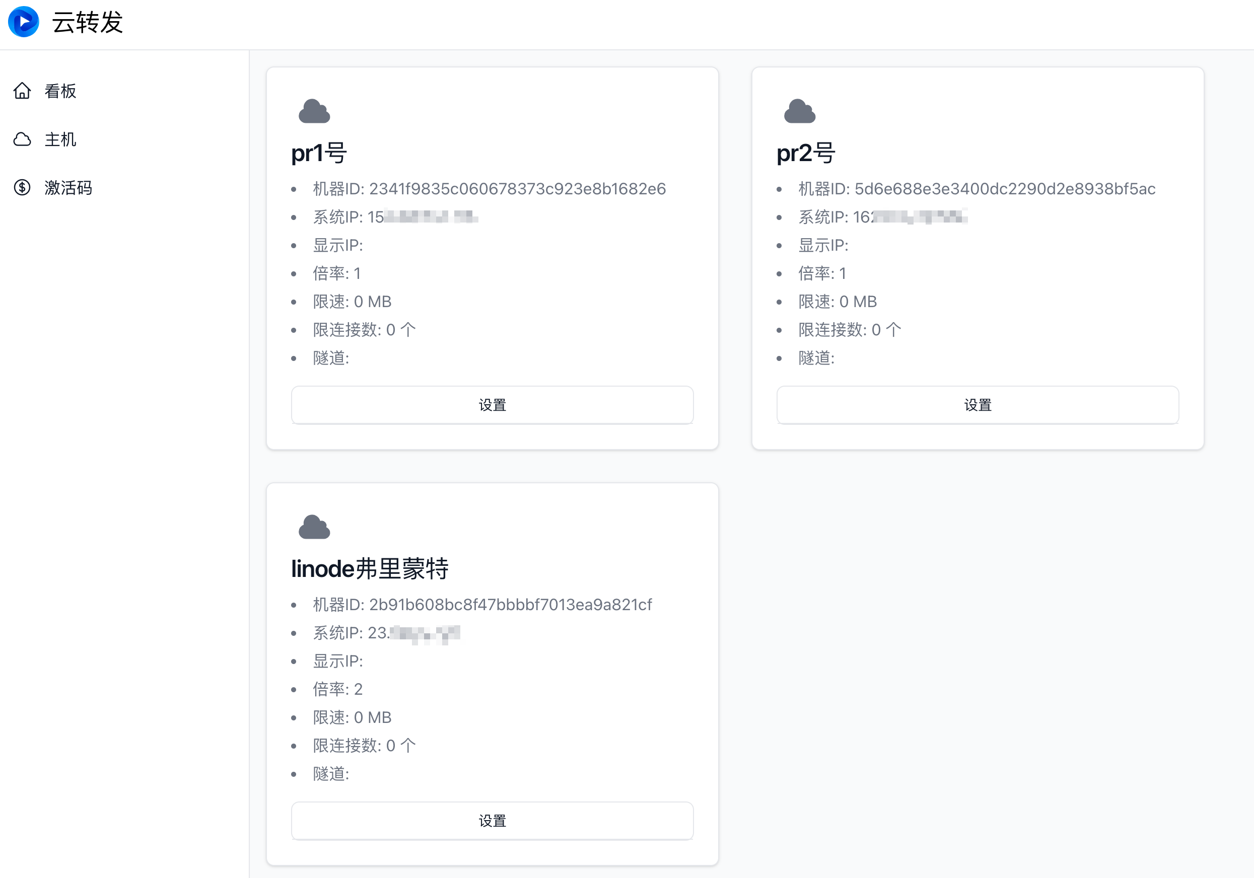Screen dimensions: 1254x878
Task: Click the cloud icon on linode弗里蒙特 card
Action: (314, 527)
